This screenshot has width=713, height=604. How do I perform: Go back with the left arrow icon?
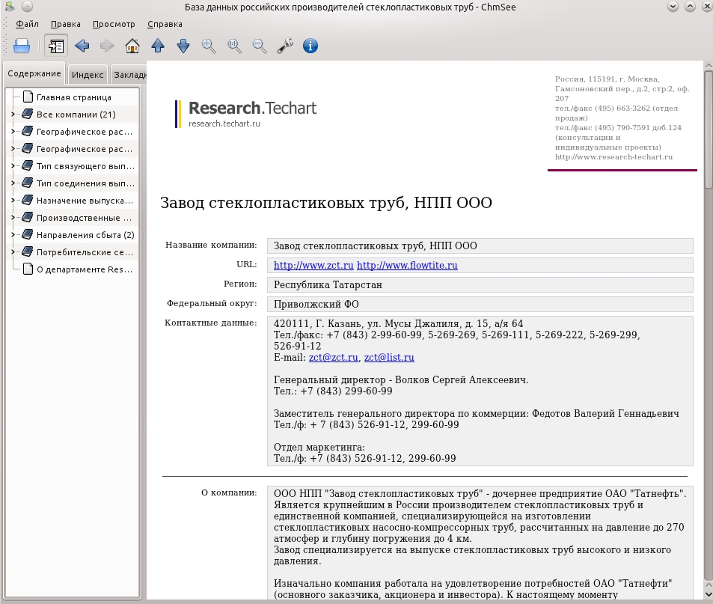click(x=82, y=46)
